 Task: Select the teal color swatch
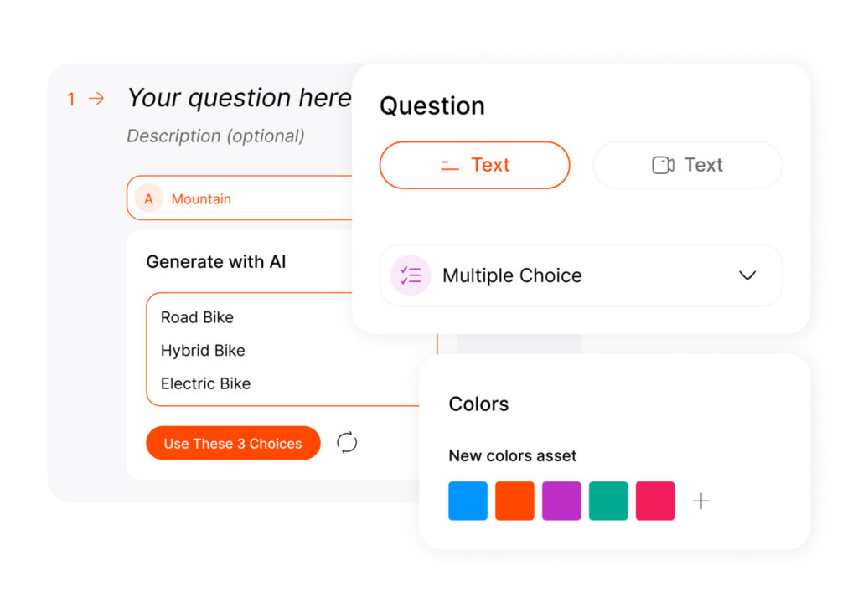(x=608, y=501)
